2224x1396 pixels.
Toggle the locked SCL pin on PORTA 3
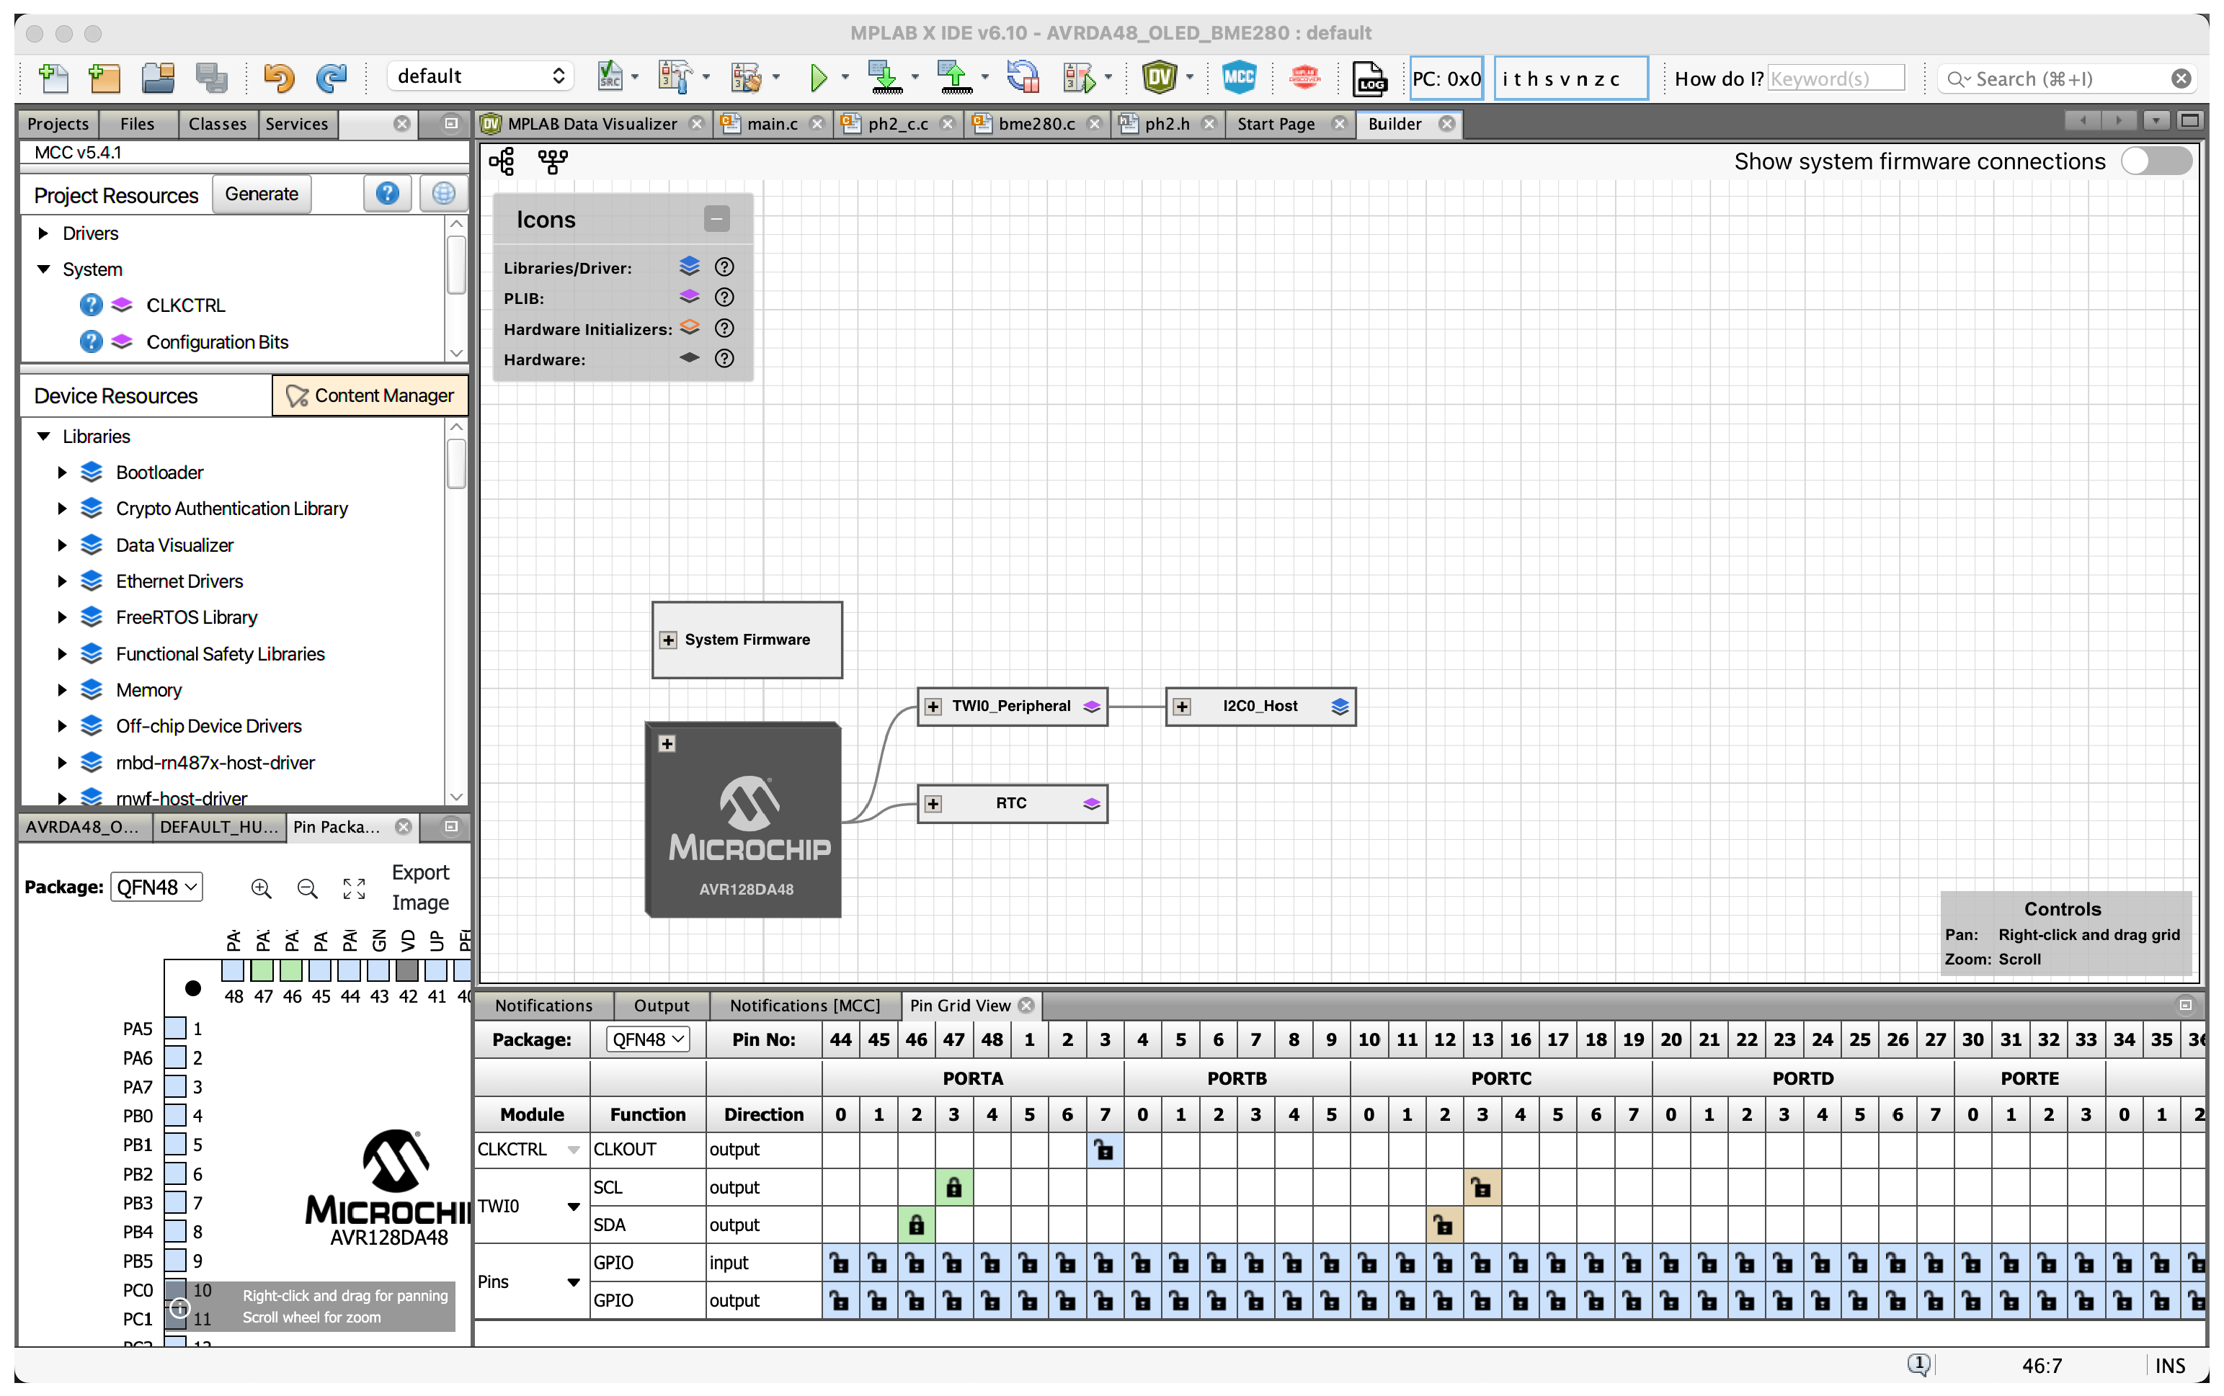[953, 1187]
